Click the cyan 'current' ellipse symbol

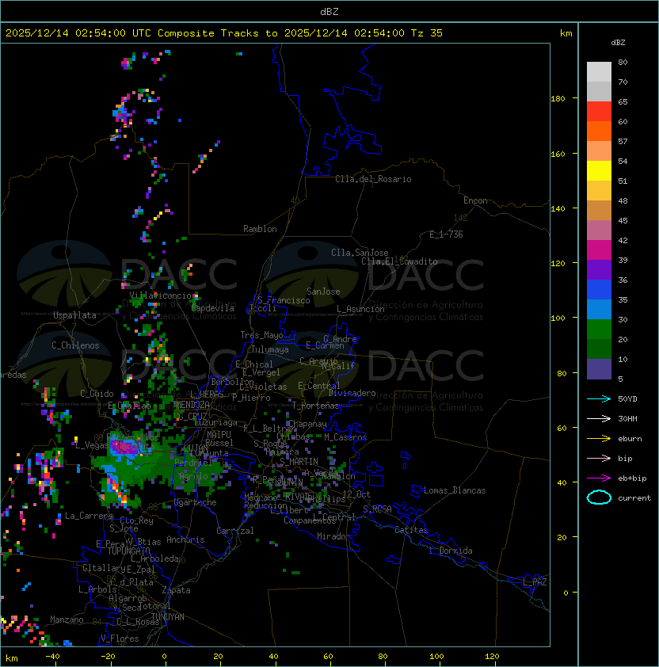click(599, 497)
